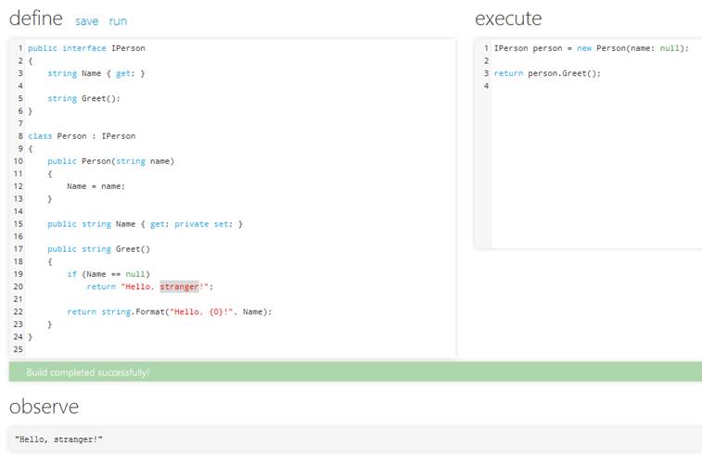Click 'string Greet();' in the interface
The image size is (702, 465).
[x=84, y=98]
